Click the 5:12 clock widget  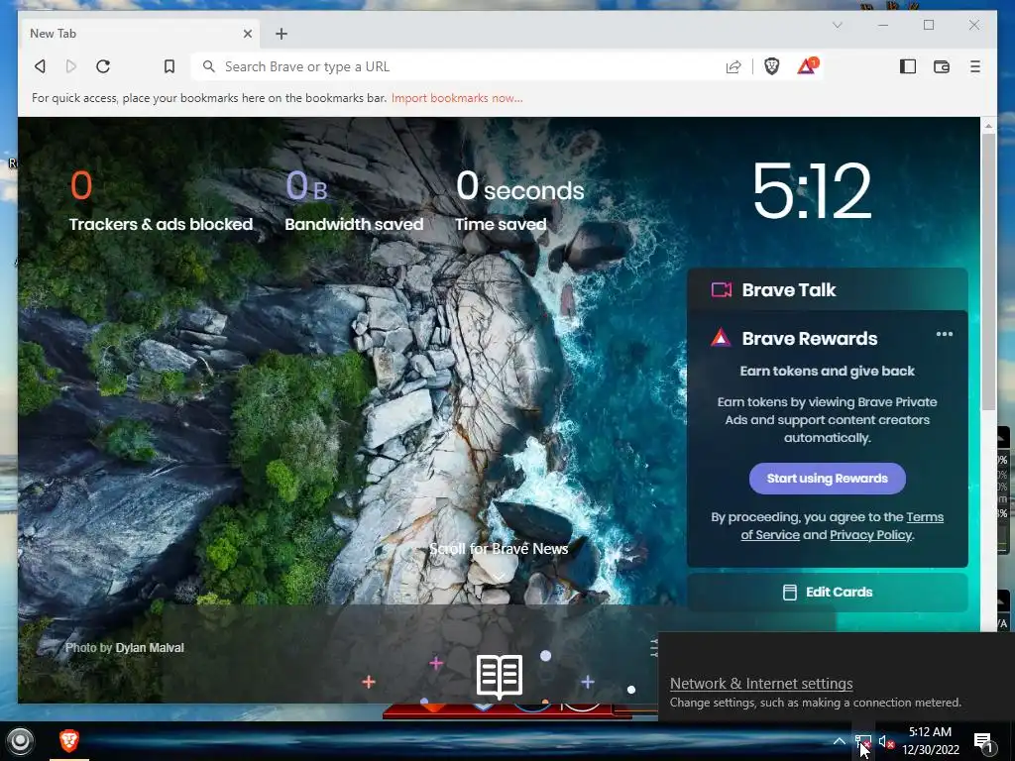click(x=812, y=191)
